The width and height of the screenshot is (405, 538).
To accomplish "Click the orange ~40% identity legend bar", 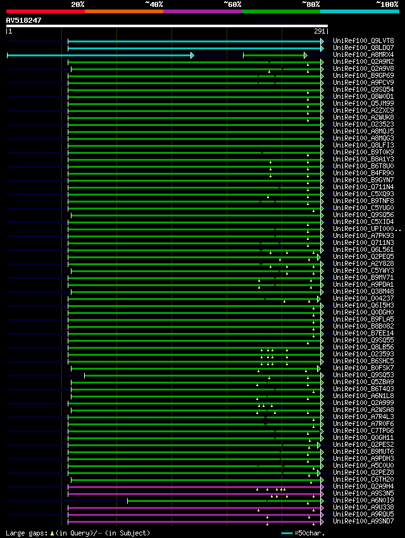I will [x=124, y=11].
